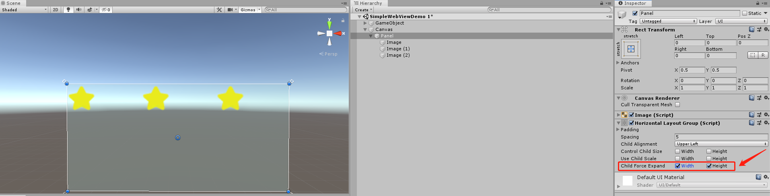Click the Spacing value field
770x196 pixels.
(721, 137)
